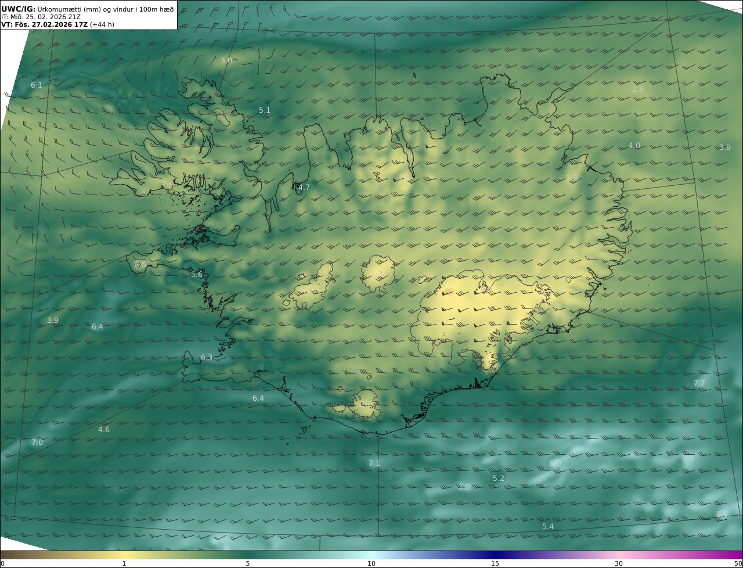Select the 4.0 value off east coast
Viewport: 743px width, 568px height.
tap(634, 145)
